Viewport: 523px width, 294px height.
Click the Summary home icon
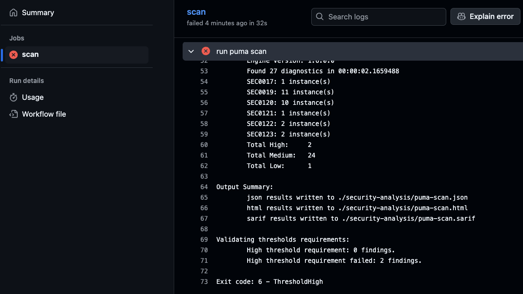(13, 13)
